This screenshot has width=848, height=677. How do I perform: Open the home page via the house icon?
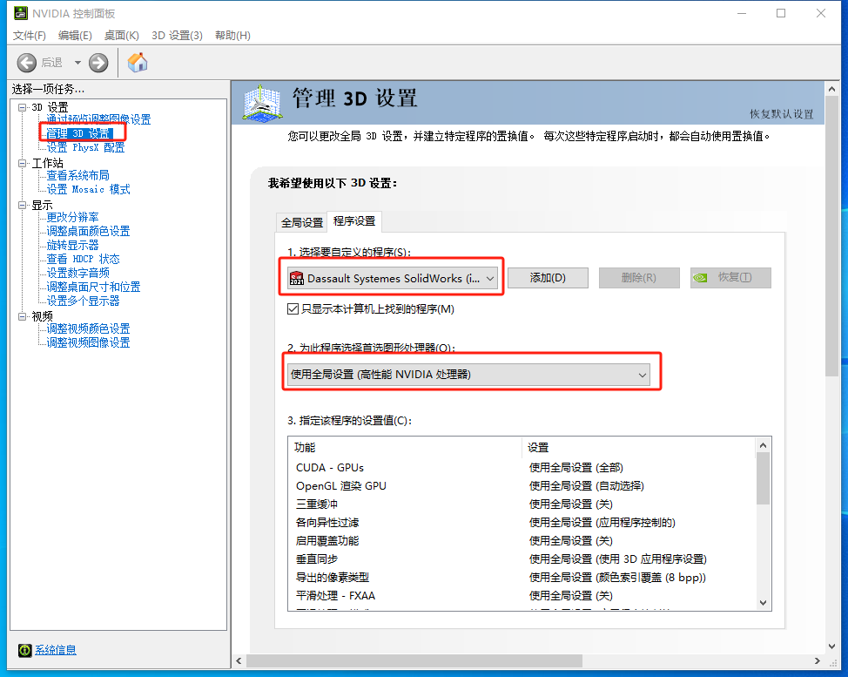pyautogui.click(x=137, y=62)
